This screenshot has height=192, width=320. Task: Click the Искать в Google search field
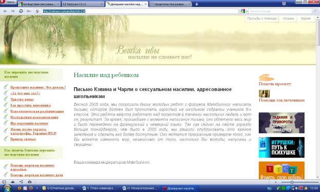point(280,11)
